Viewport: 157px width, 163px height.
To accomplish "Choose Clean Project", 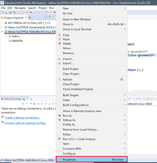I will click(91, 74).
